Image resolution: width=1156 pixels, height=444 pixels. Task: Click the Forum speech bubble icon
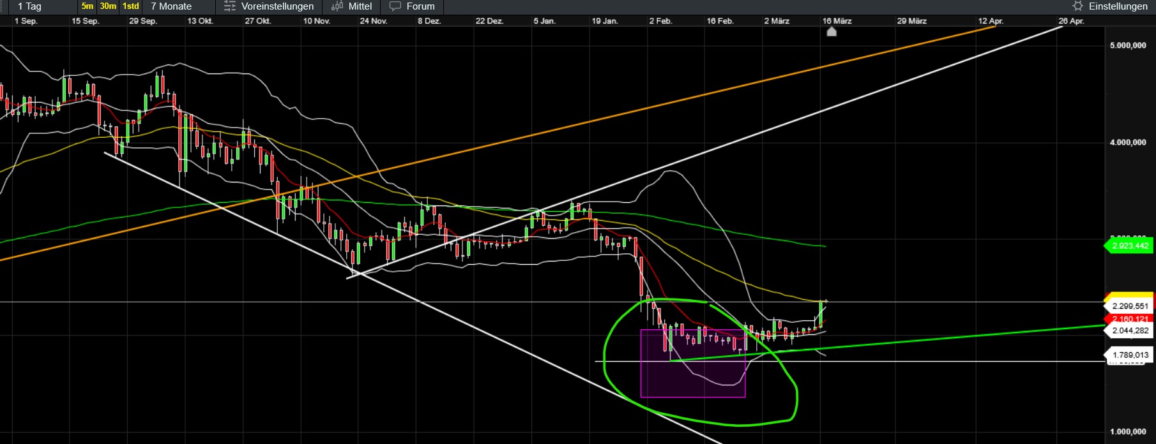(x=395, y=6)
